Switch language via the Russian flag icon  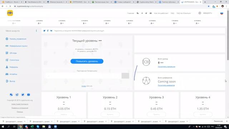click(x=222, y=13)
